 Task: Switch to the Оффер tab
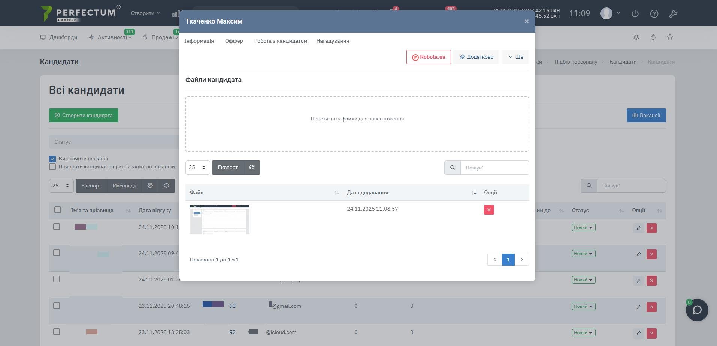point(234,41)
